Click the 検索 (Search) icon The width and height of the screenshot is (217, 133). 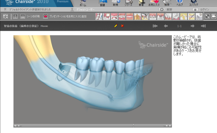click(167, 3)
